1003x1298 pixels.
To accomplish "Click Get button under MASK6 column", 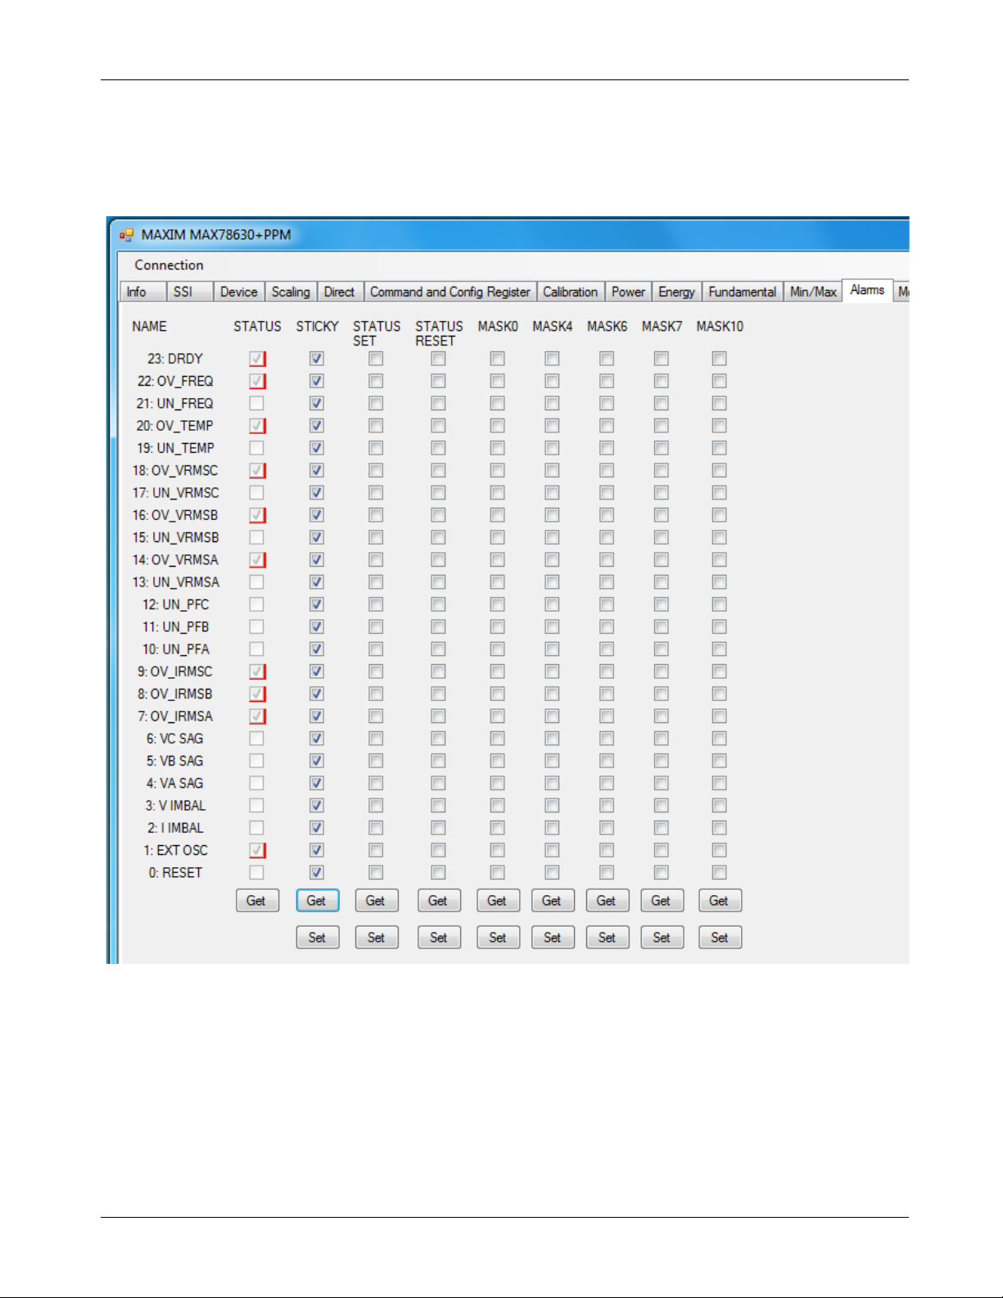I will [607, 901].
